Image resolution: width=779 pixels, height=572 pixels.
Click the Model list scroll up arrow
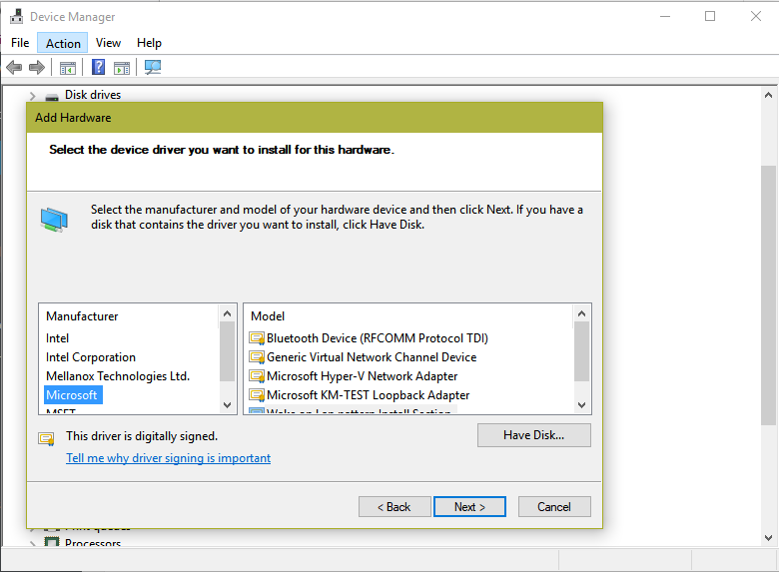pos(582,313)
